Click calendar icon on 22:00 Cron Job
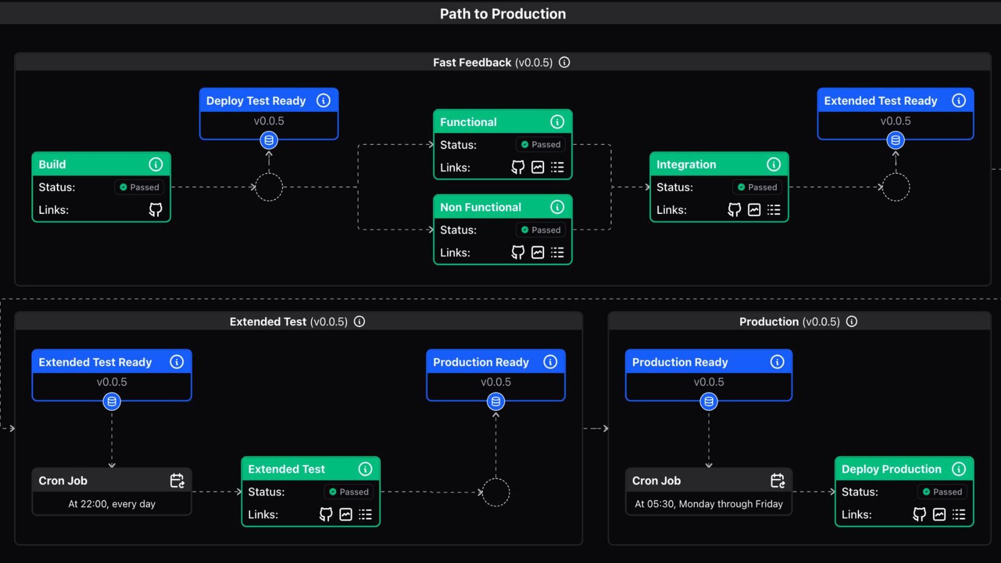Screen dimensions: 1001x563 [177, 481]
